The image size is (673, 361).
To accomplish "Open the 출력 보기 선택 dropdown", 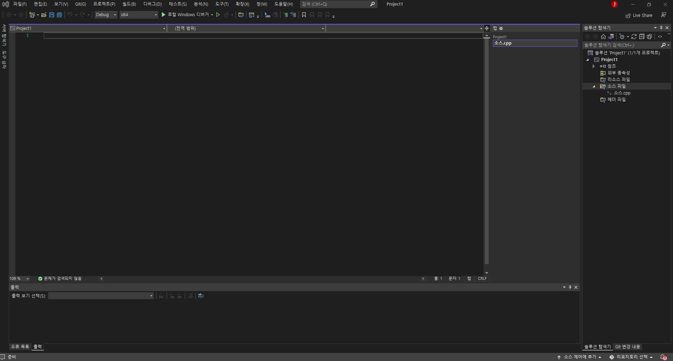I will (x=101, y=296).
